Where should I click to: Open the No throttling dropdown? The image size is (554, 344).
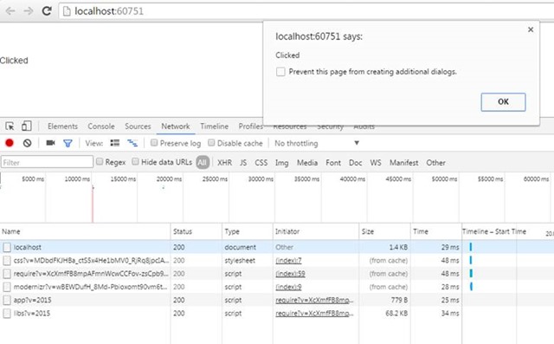(x=317, y=143)
